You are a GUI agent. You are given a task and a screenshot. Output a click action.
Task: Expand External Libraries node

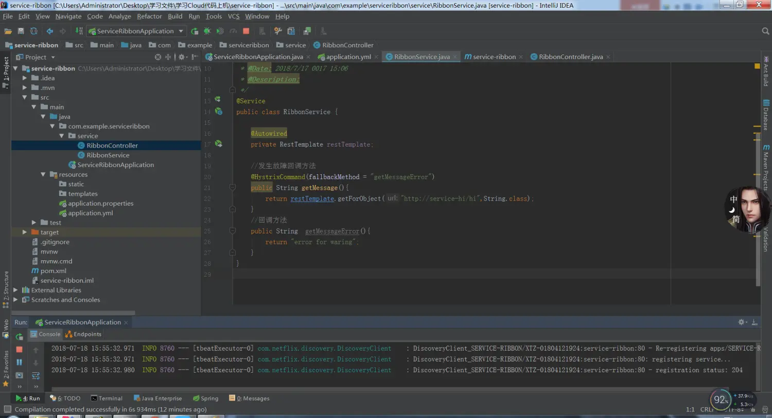click(x=15, y=290)
